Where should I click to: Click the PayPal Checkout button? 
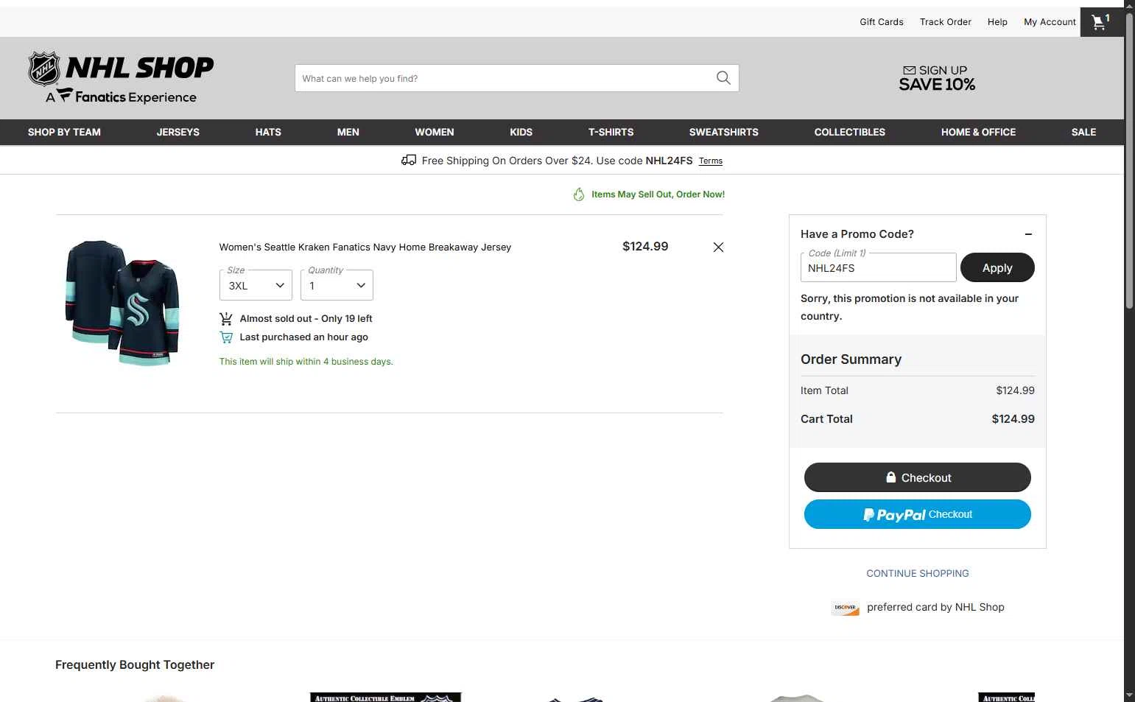tap(918, 514)
